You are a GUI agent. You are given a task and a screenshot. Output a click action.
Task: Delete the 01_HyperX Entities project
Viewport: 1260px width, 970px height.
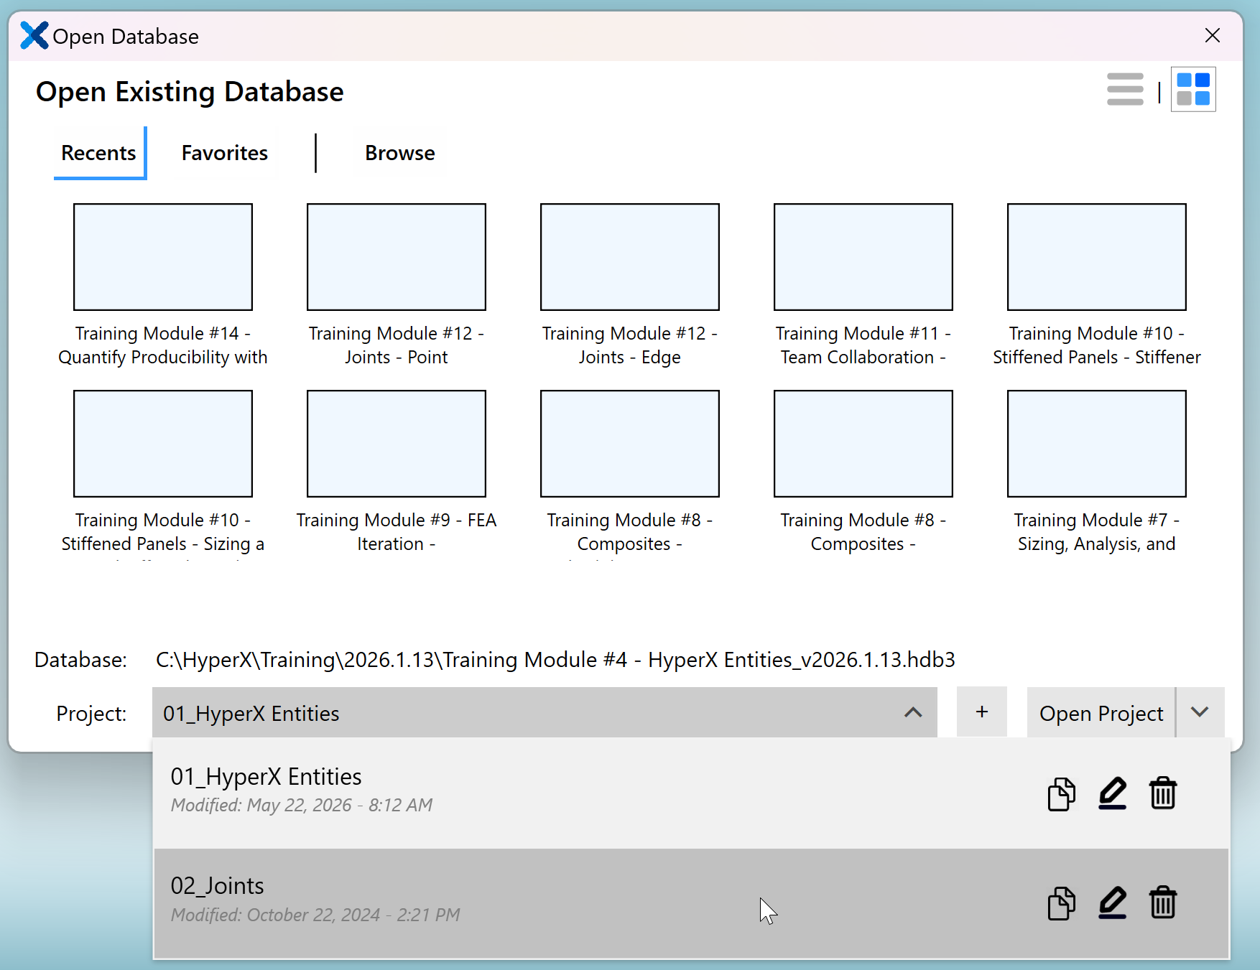(x=1162, y=793)
